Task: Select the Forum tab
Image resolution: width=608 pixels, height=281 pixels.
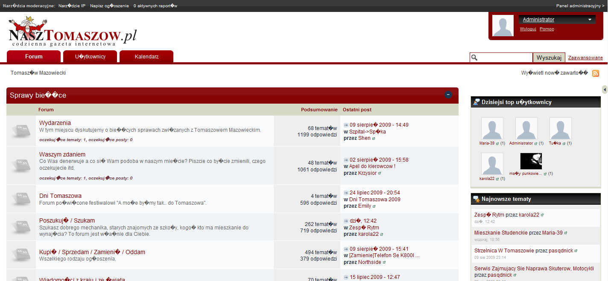Action: [34, 57]
